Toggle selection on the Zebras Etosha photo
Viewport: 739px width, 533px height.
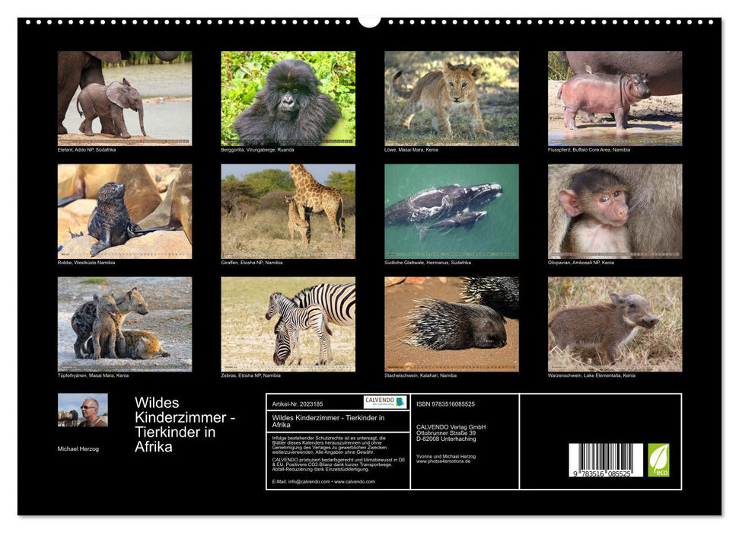tap(288, 324)
